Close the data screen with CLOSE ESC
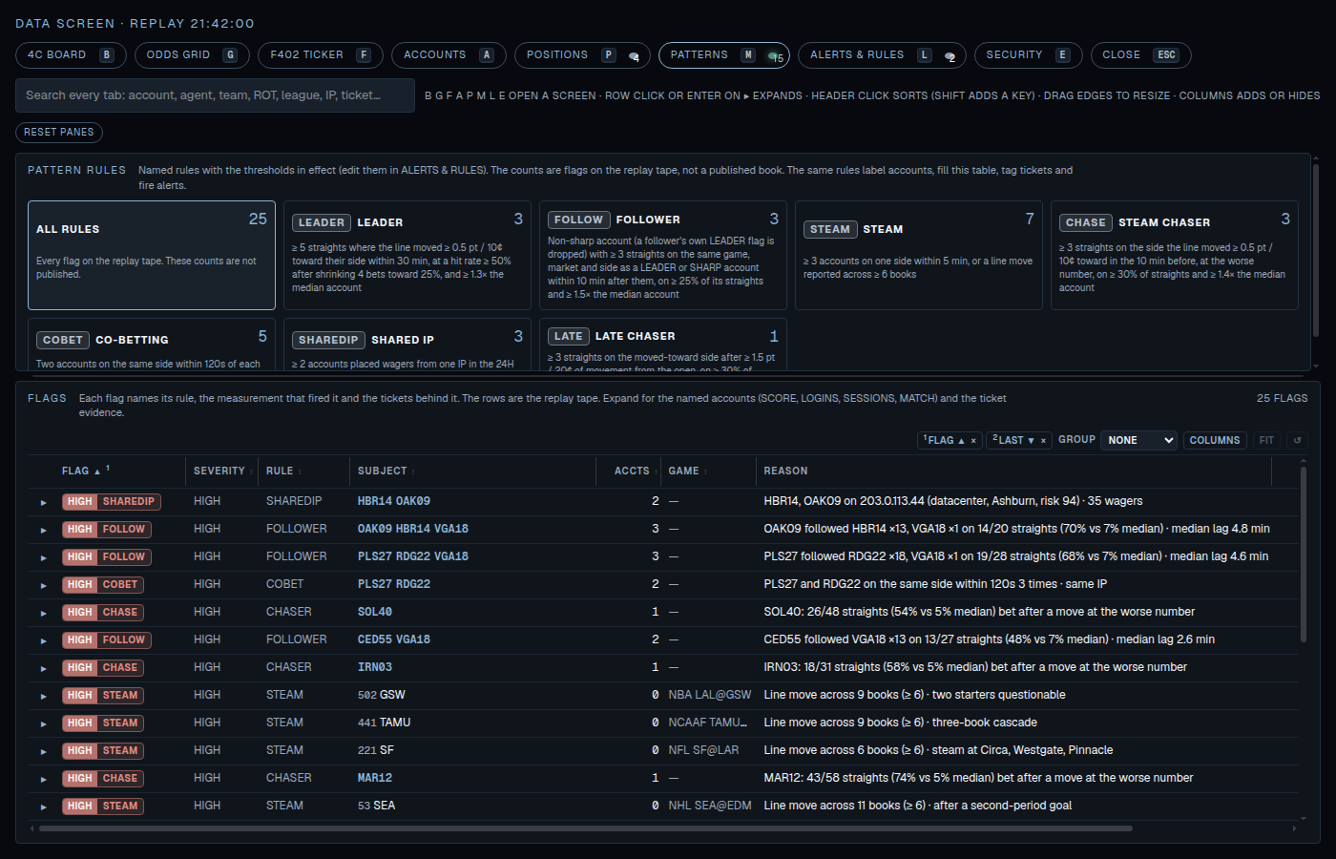Image resolution: width=1336 pixels, height=859 pixels. point(1140,55)
